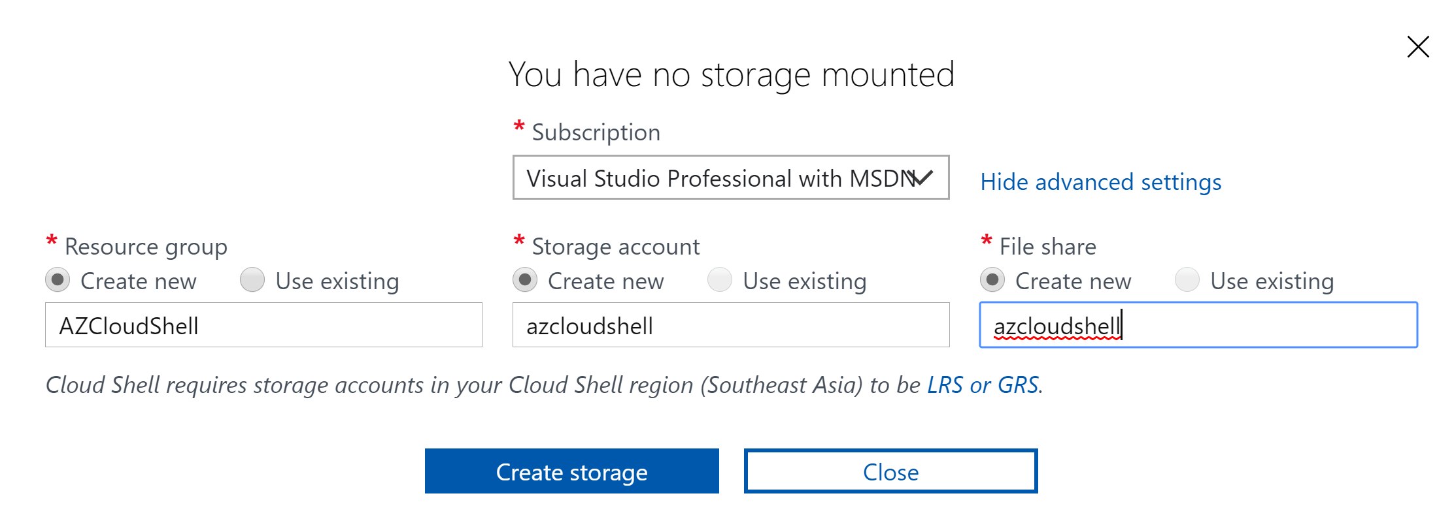The height and width of the screenshot is (532, 1454).
Task: Click the File share label text
Action: click(x=1047, y=247)
